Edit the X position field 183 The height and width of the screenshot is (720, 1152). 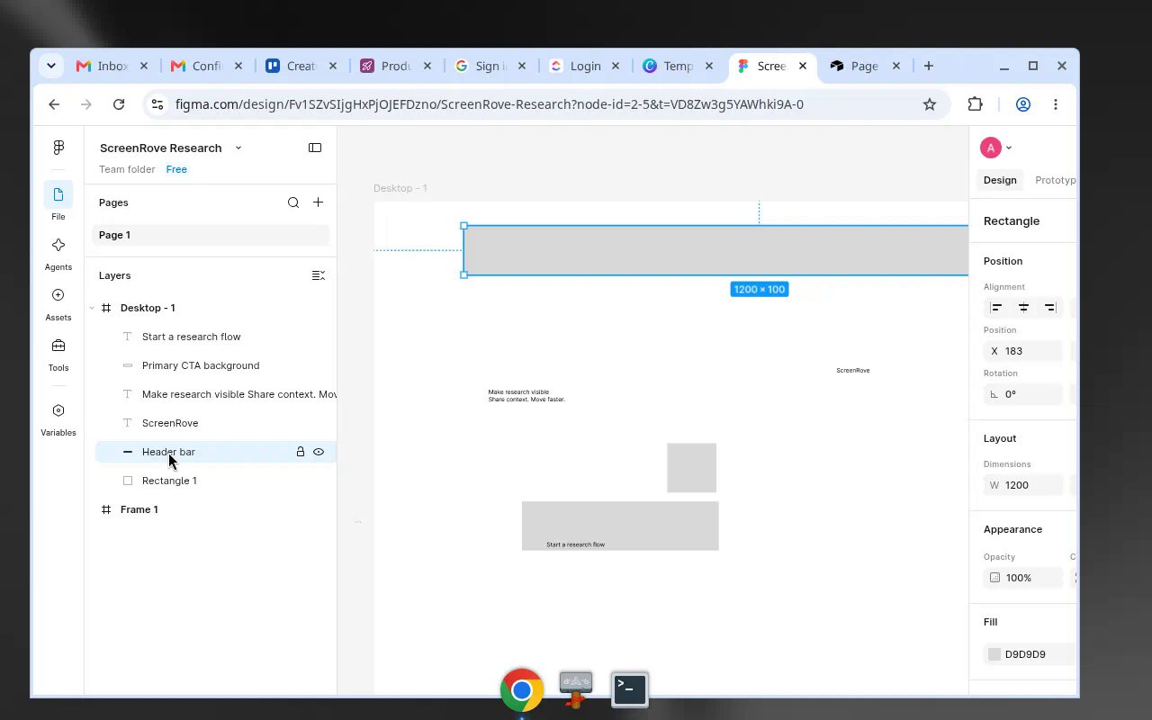click(1023, 351)
